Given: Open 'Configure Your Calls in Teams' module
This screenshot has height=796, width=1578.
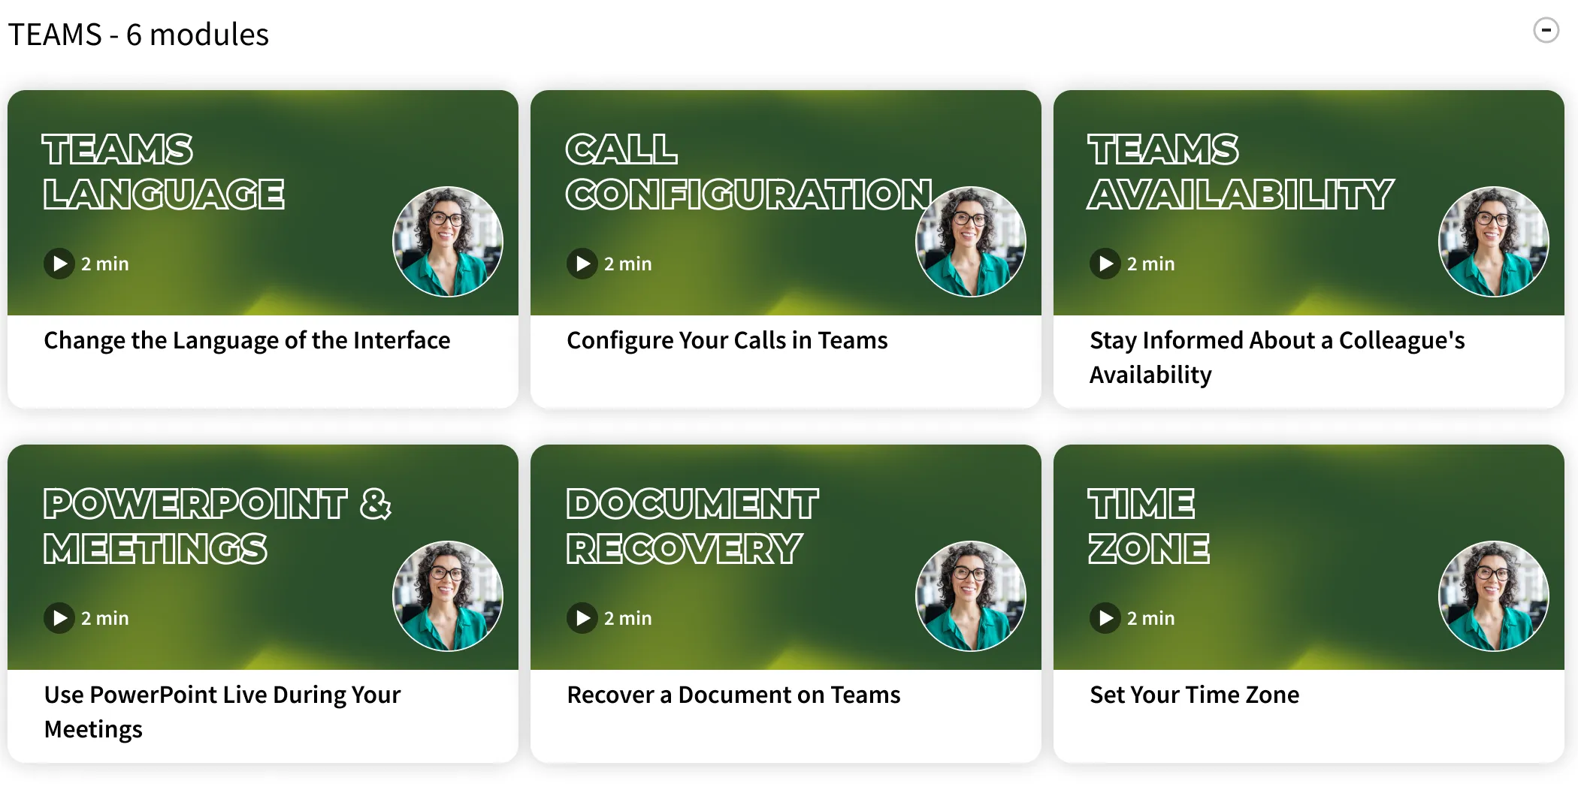Looking at the screenshot, I should click(727, 340).
